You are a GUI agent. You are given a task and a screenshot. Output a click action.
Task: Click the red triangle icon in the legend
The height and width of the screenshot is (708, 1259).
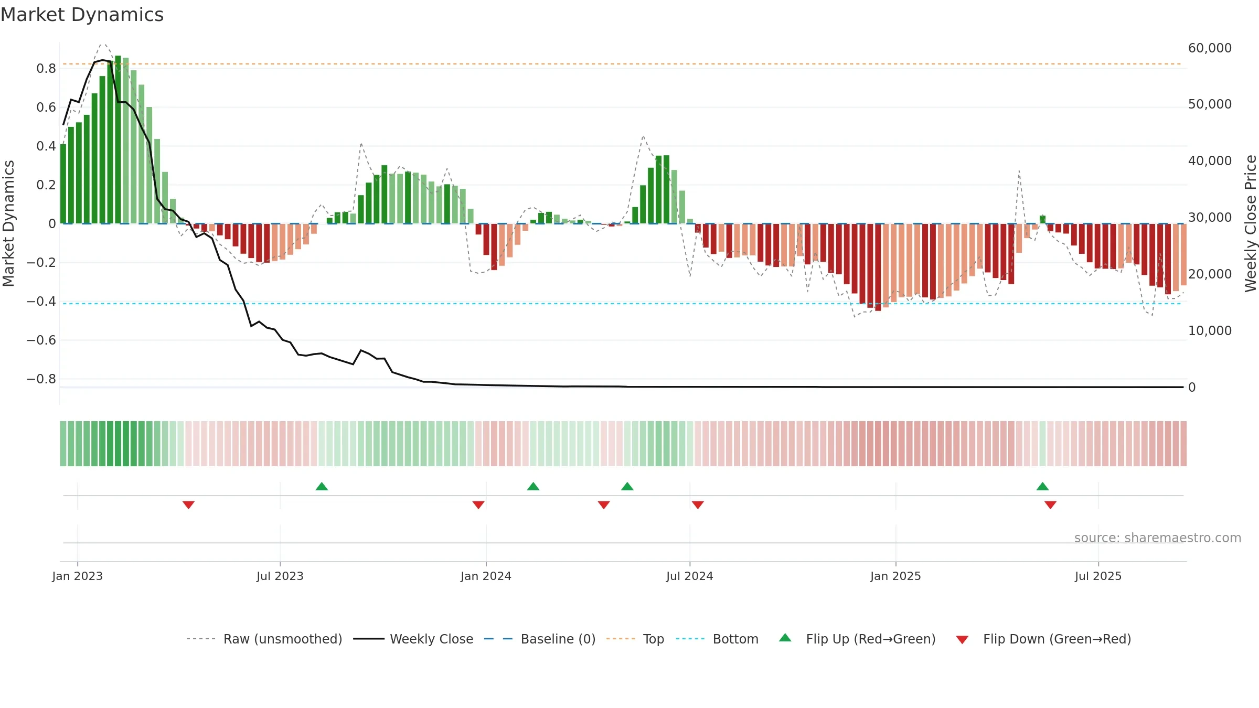[x=962, y=640]
